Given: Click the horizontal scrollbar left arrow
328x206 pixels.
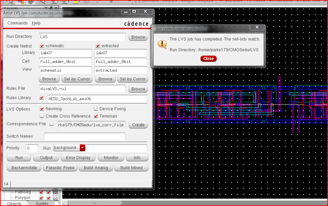Looking at the screenshot, I should coord(65,203).
